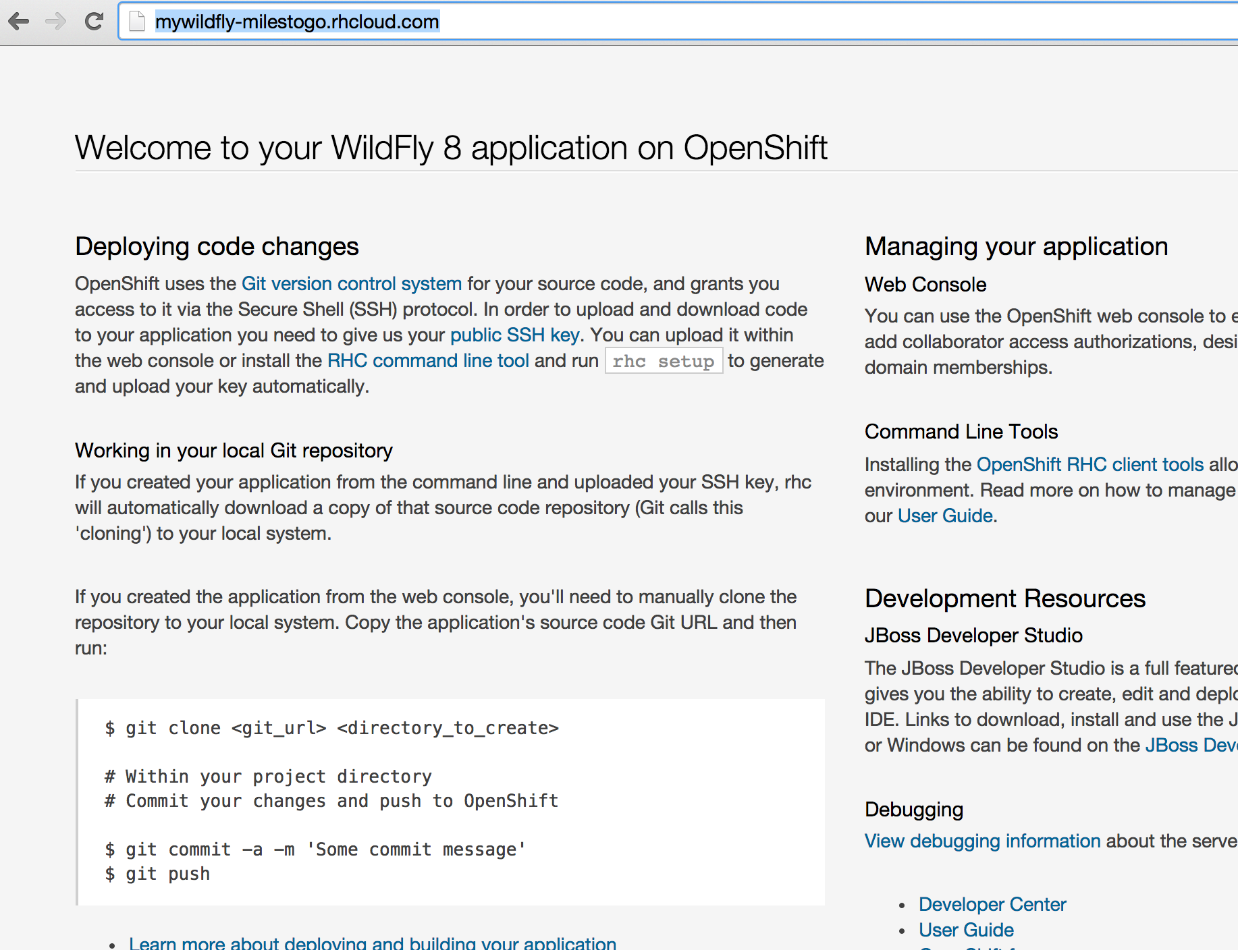1238x950 pixels.
Task: Reload the page with the refresh icon
Action: 94,22
